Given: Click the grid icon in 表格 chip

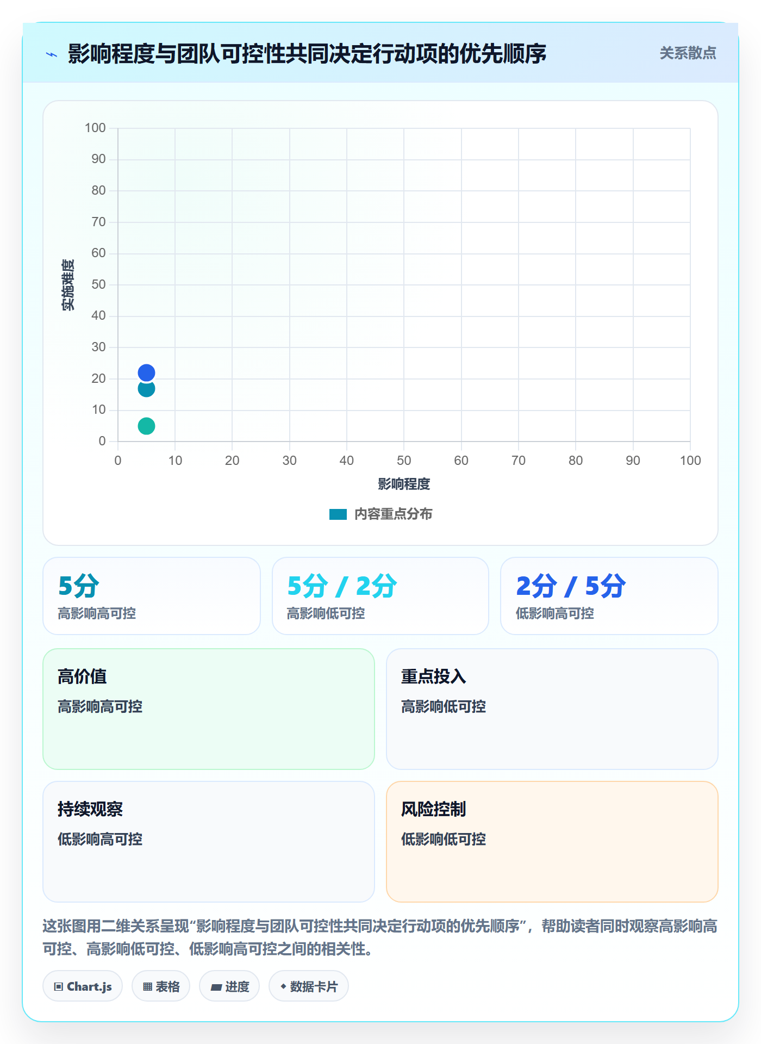Looking at the screenshot, I should pyautogui.click(x=147, y=987).
